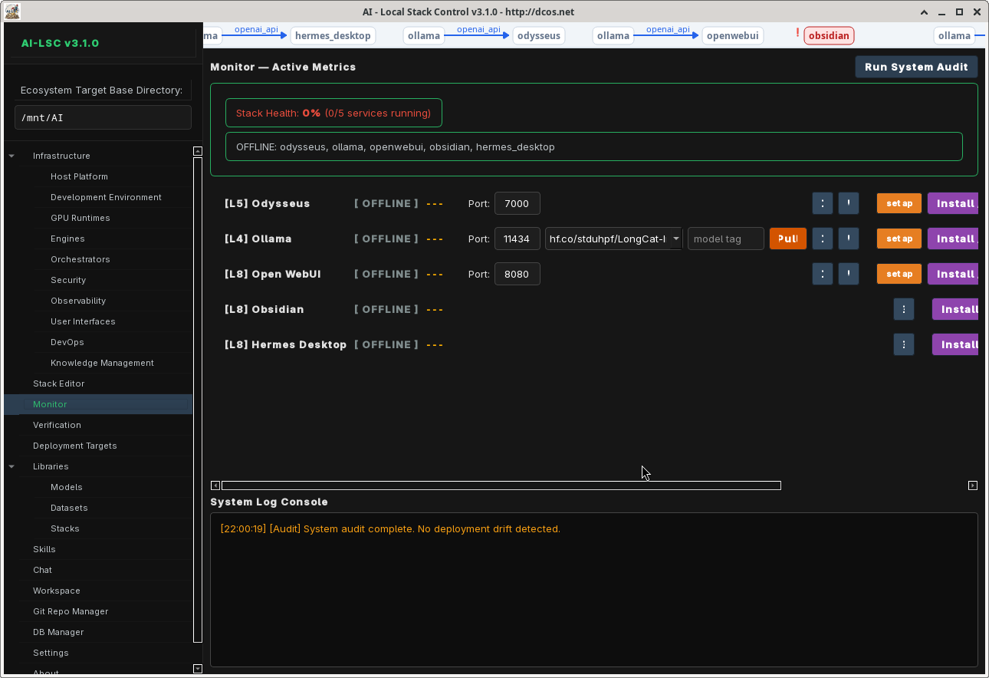Click the Pull button for Ollama
Screen dimensions: 989x678
point(788,239)
